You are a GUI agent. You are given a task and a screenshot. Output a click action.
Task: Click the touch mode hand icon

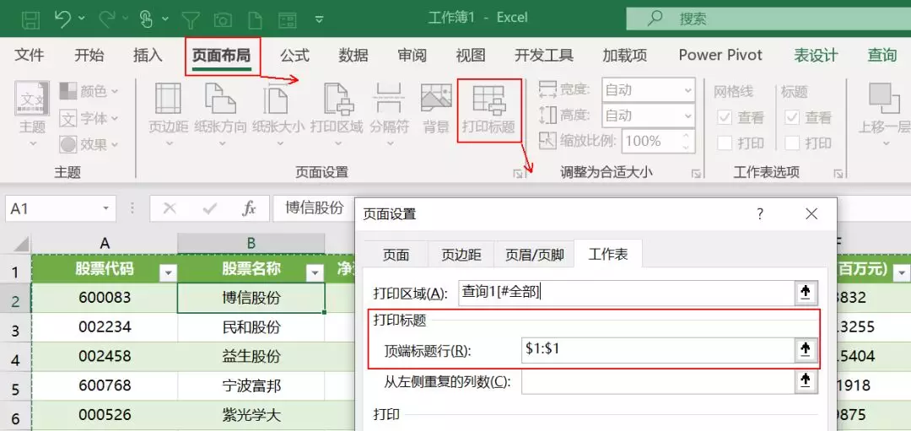coord(147,19)
